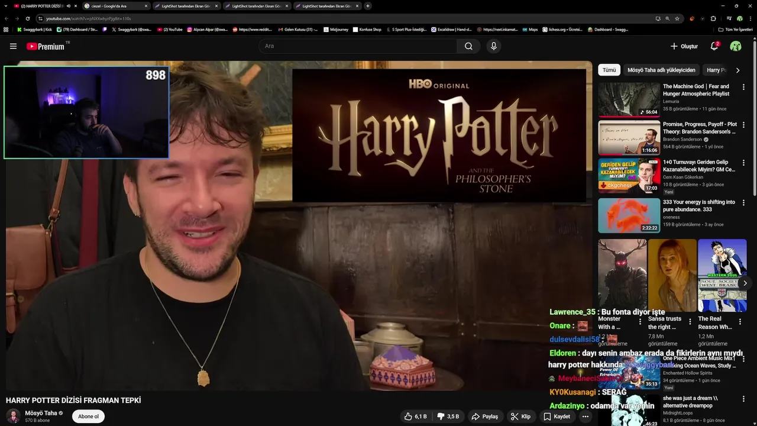This screenshot has height=426, width=757.
Task: Create a clip with Klip button
Action: [x=521, y=417]
